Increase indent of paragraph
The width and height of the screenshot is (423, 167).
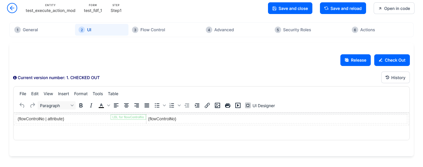[x=197, y=106]
